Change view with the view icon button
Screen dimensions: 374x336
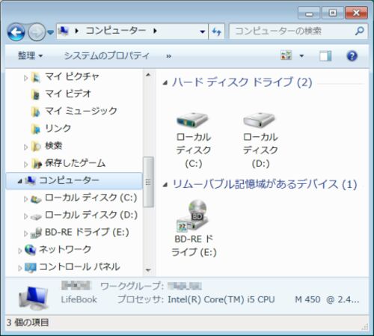click(x=286, y=55)
